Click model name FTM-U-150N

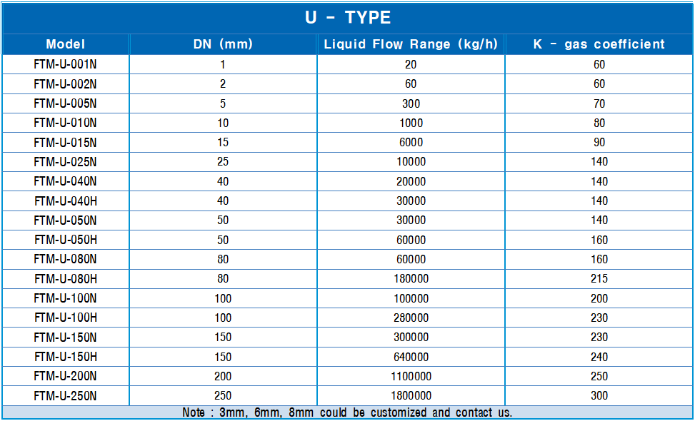[65, 338]
